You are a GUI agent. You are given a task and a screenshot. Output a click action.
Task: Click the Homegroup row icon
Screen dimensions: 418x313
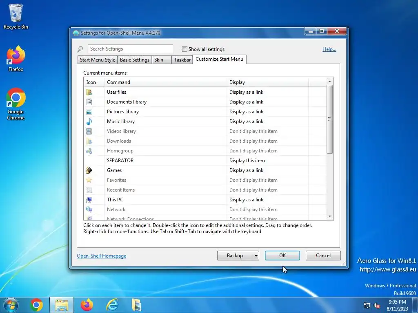[x=89, y=151]
